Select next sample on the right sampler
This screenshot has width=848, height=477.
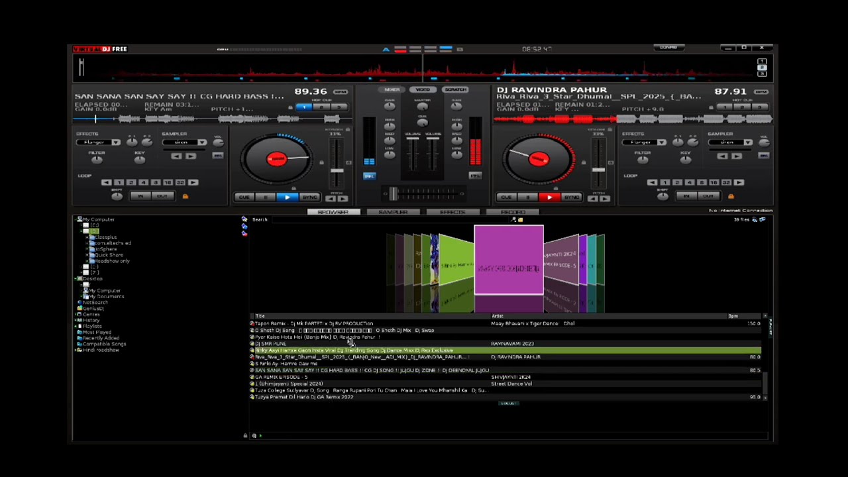point(737,156)
